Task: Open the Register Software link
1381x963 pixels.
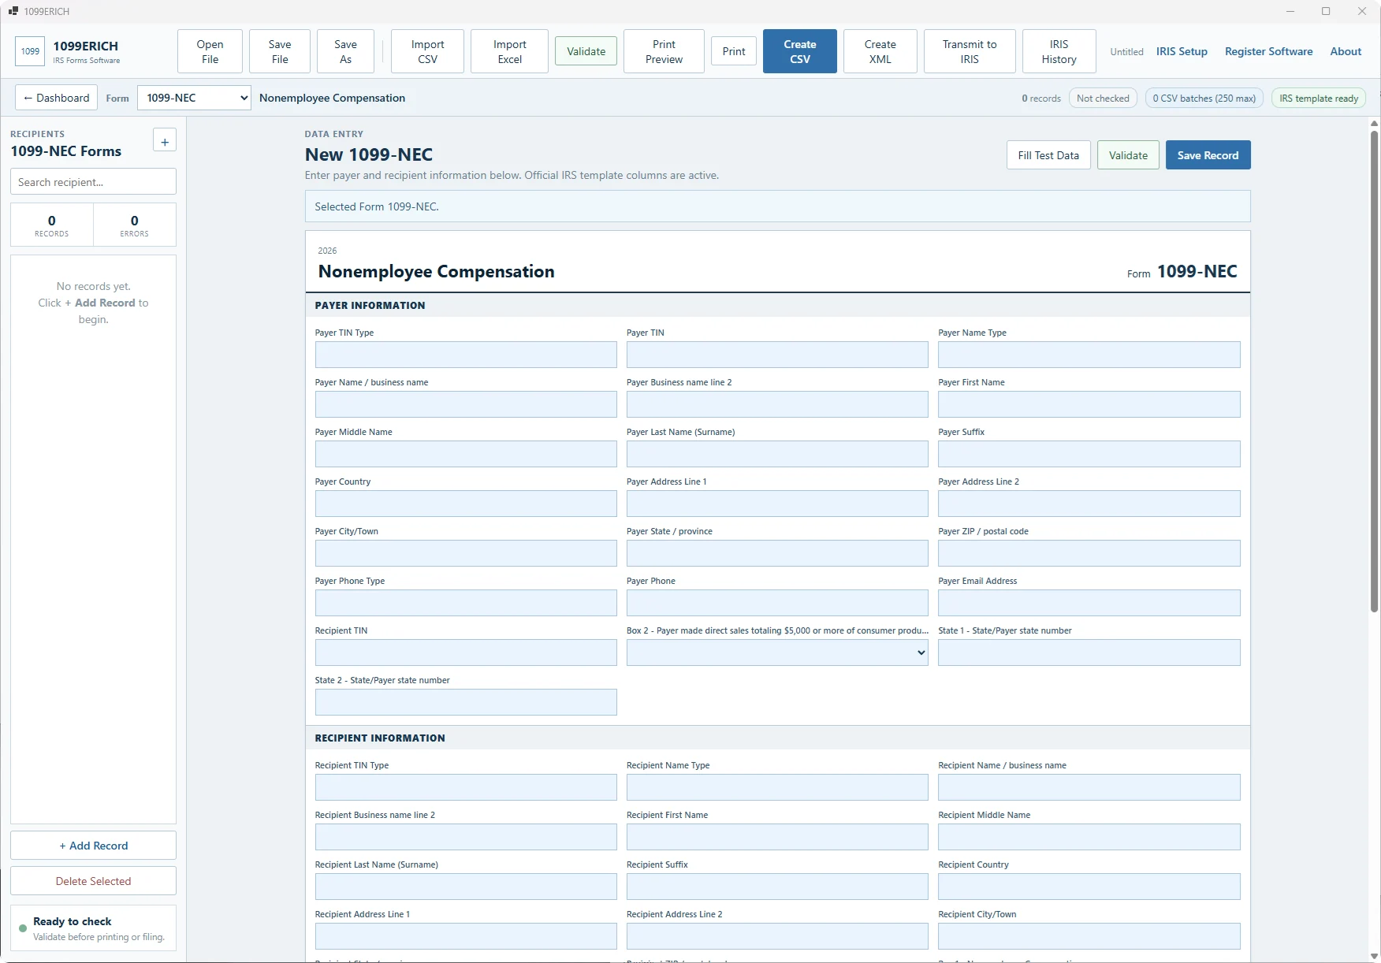Action: pos(1268,51)
